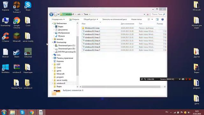Select the Steam desktop icon
This screenshot has height=115, width=204.
(x=17, y=53)
